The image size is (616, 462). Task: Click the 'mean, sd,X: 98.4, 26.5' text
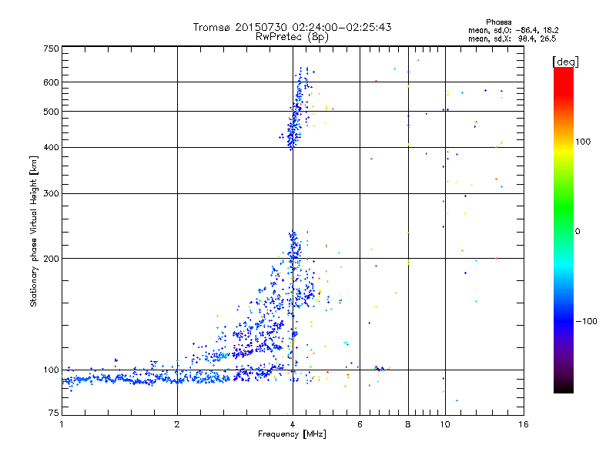point(512,38)
